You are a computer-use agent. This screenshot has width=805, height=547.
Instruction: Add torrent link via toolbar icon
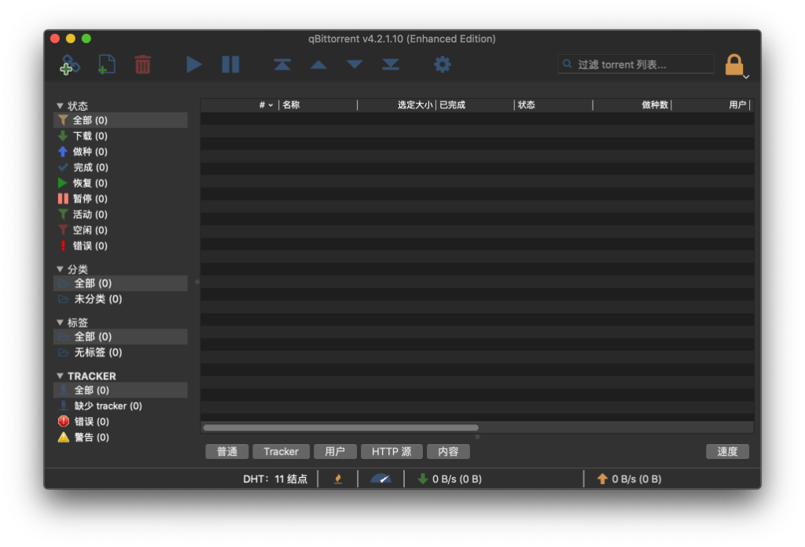[70, 64]
